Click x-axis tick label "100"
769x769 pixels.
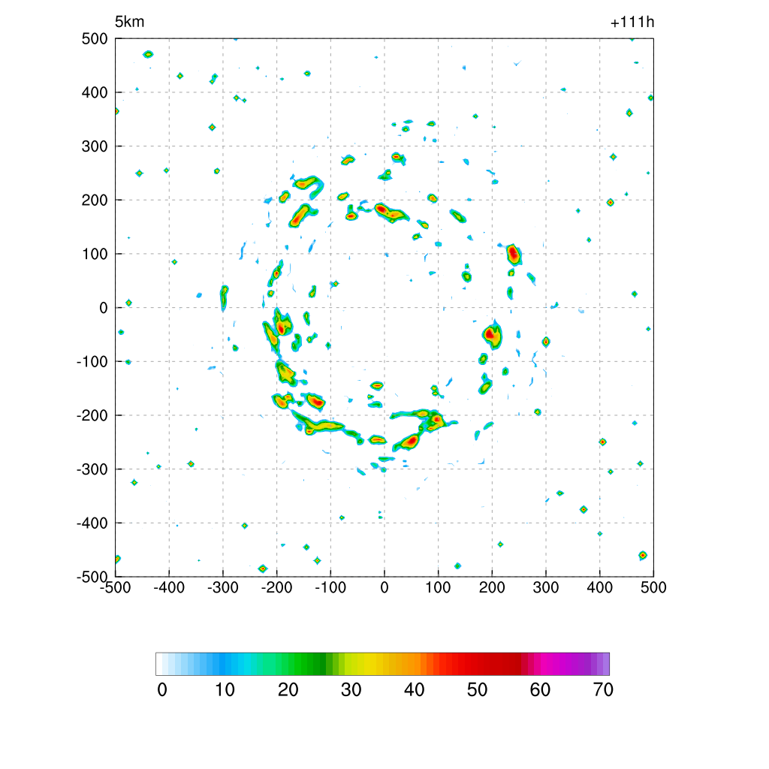[438, 587]
